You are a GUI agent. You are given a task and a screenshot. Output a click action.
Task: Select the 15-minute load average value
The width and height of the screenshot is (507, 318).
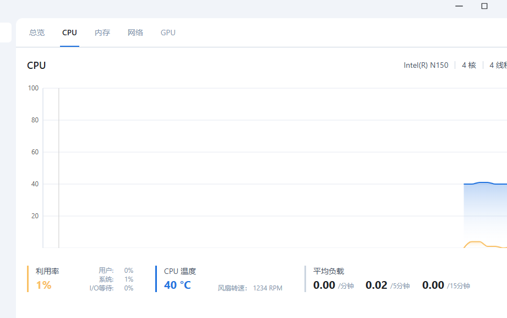[x=433, y=285]
